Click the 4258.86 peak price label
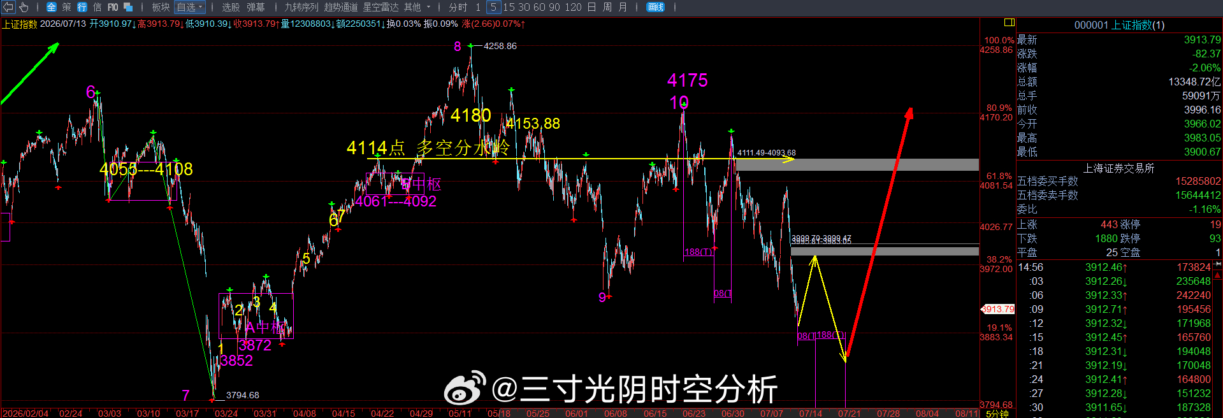The height and width of the screenshot is (418, 1223). coord(500,46)
